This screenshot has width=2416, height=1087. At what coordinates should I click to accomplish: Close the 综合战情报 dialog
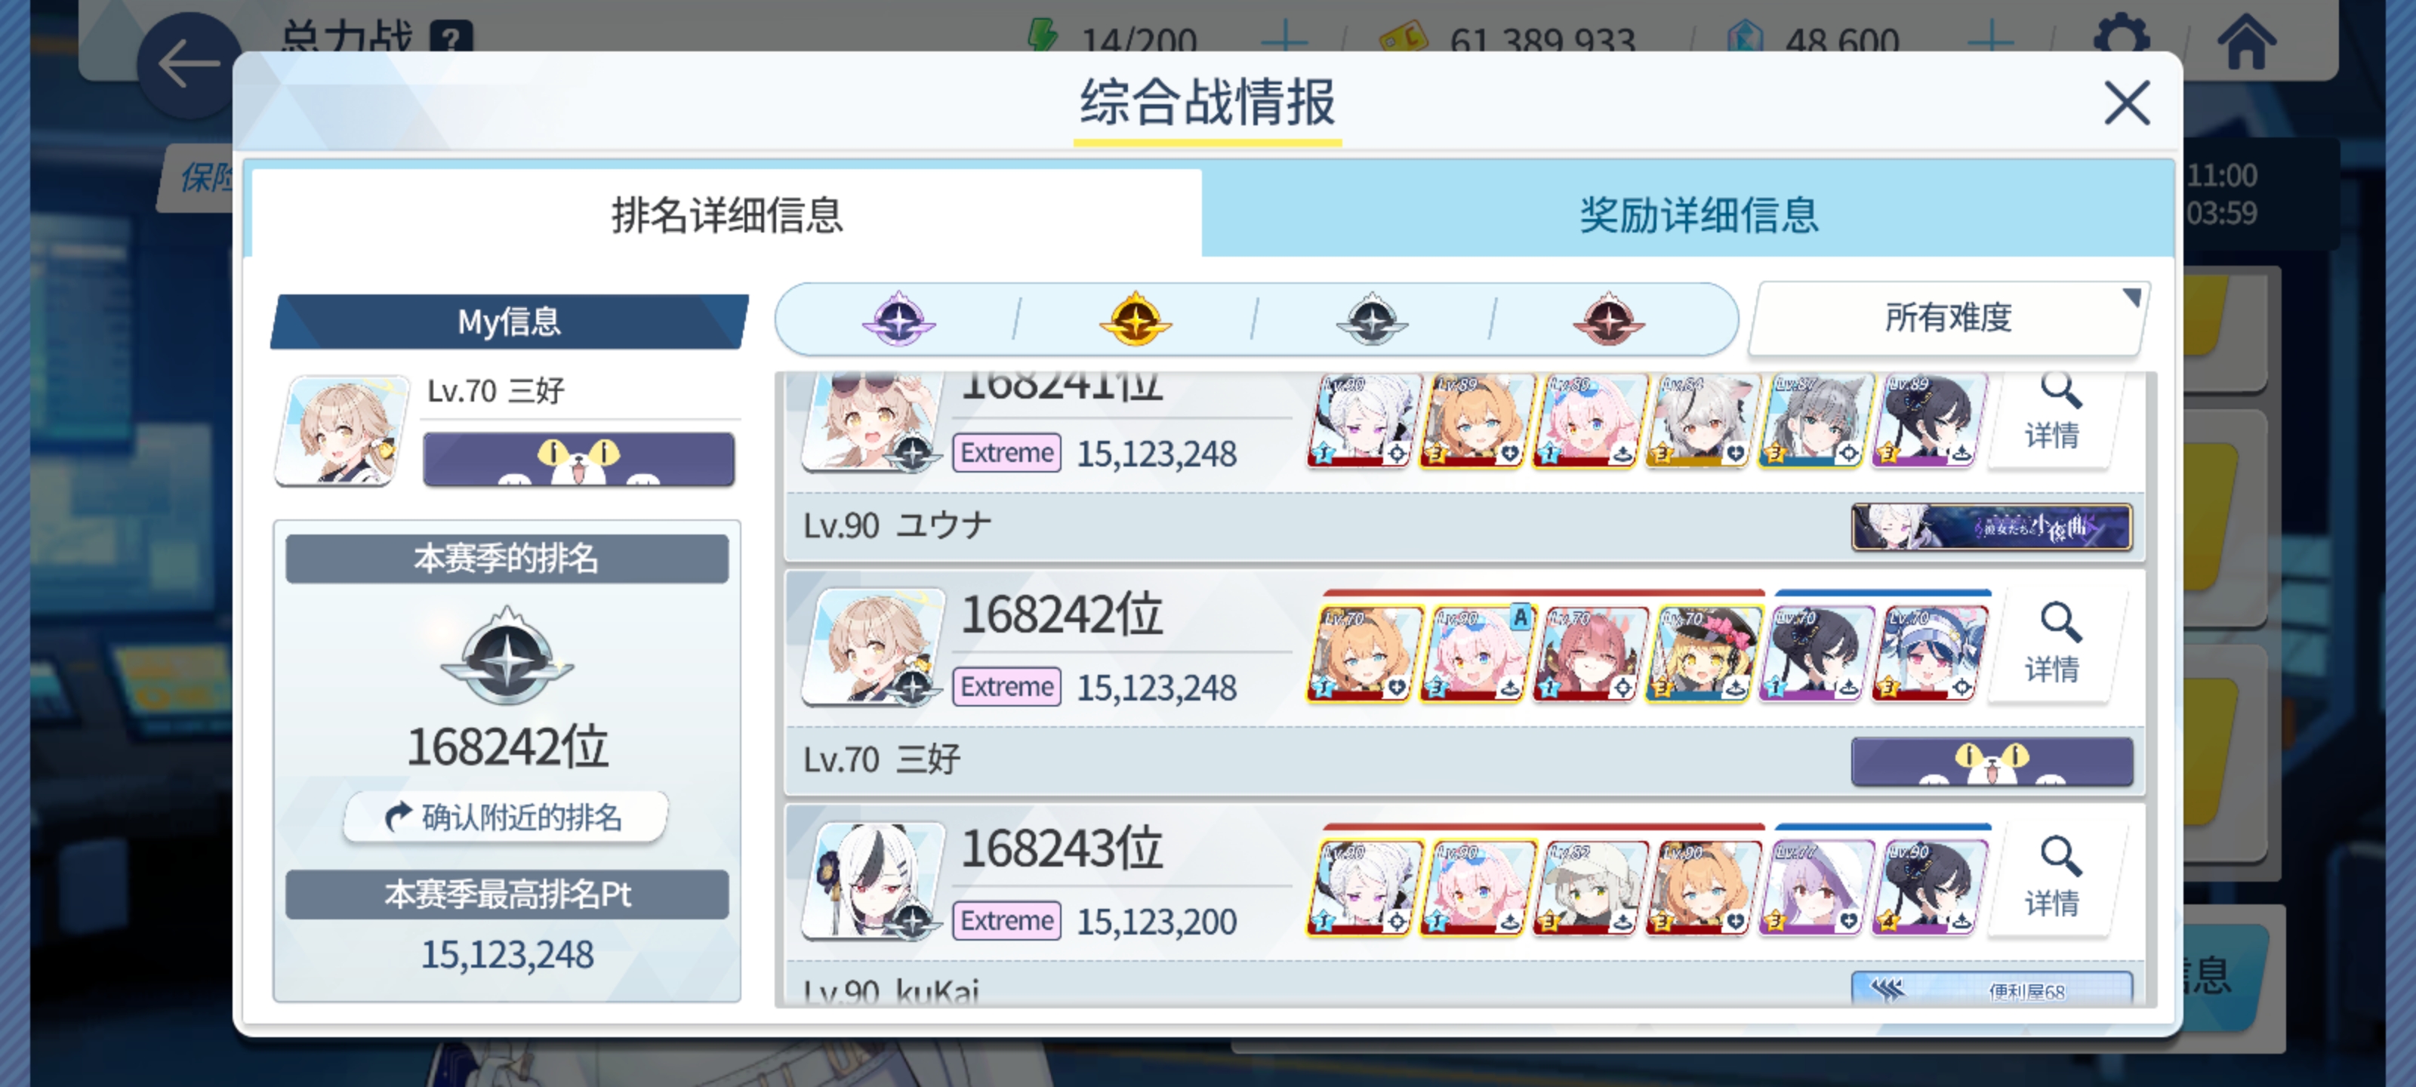coord(2126,102)
